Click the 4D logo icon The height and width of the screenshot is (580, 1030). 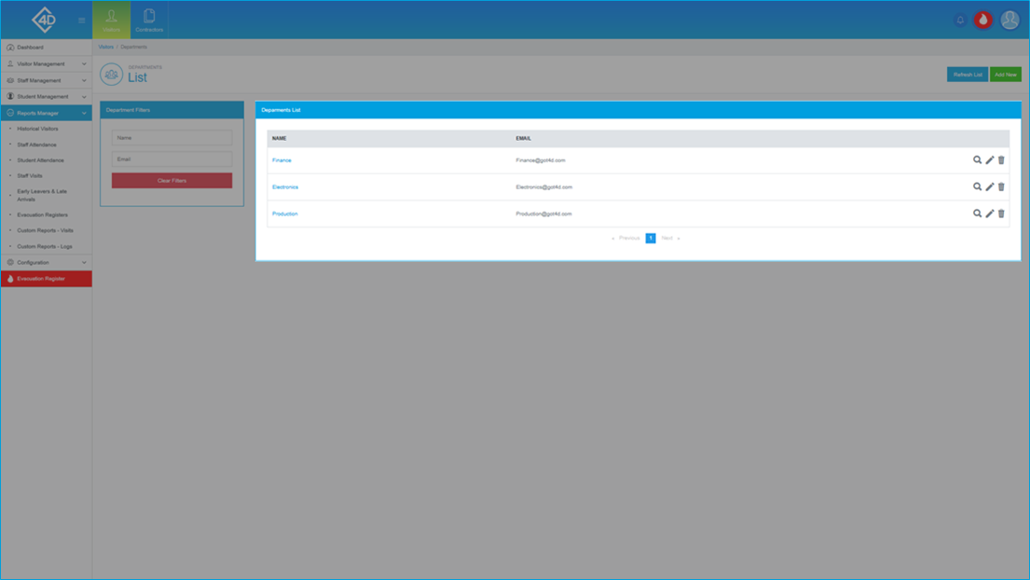point(44,20)
